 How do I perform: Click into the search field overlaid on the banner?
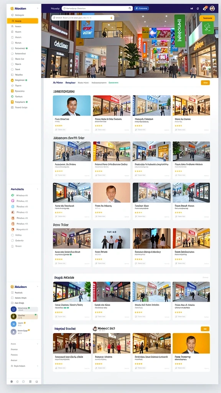[x=83, y=18]
